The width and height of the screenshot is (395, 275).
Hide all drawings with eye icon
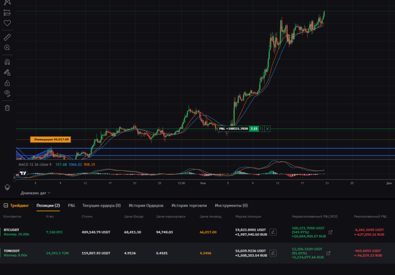pos(7,93)
